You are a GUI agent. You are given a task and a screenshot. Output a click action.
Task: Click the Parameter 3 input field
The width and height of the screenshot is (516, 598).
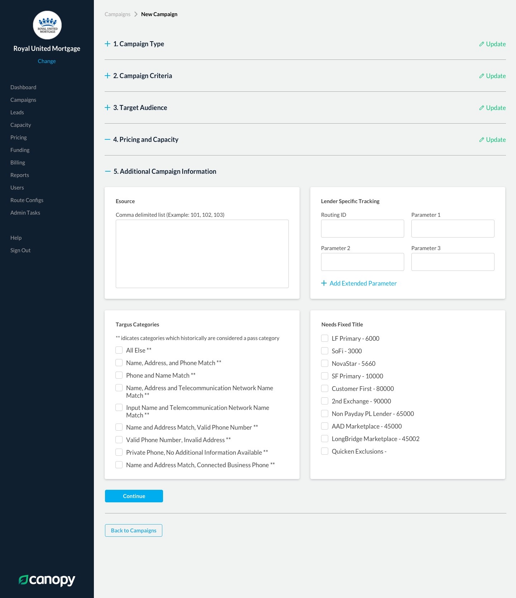click(x=453, y=262)
